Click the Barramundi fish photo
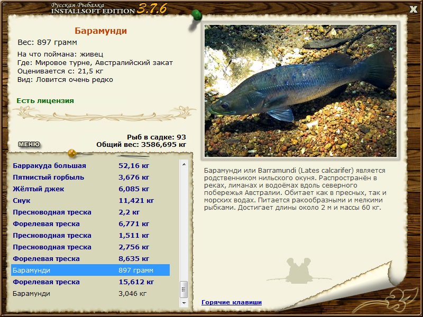Screen dimensions: 423x317 tap(300, 91)
